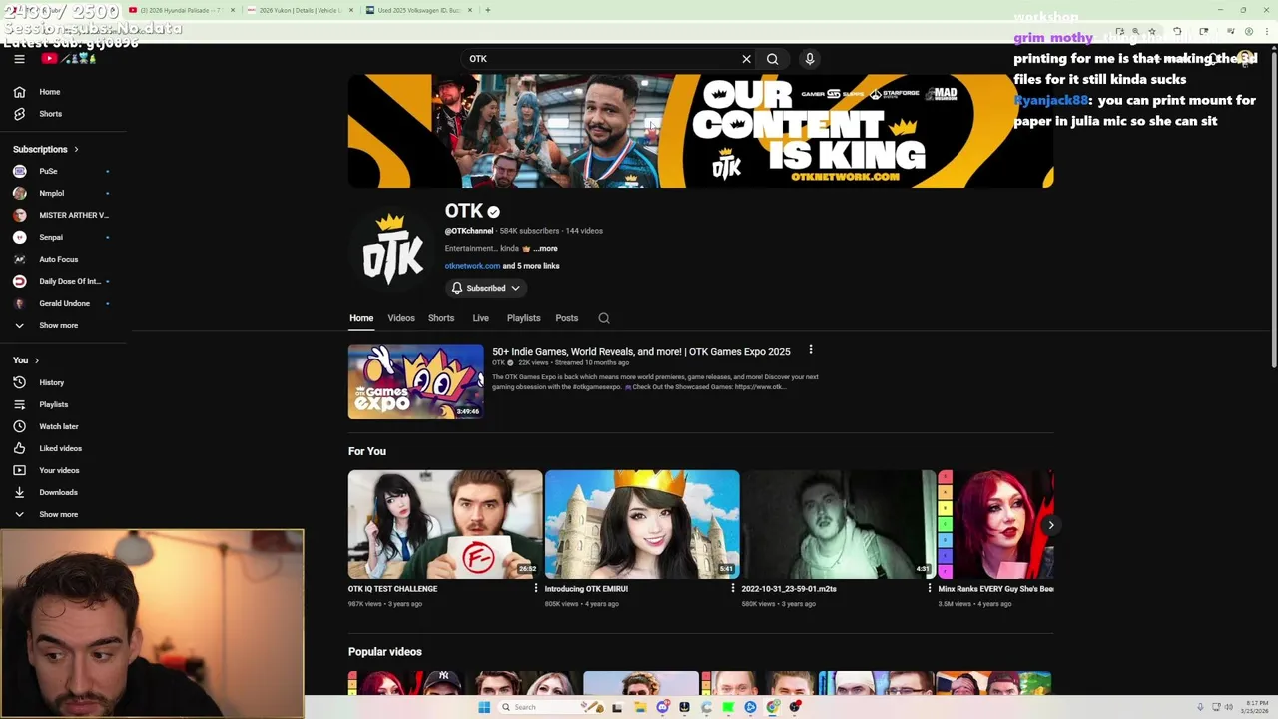Screen dimensions: 1278x719
Task: Switch to the Used 2025 Volkswagen ID. Buzz tab
Action: click(419, 10)
